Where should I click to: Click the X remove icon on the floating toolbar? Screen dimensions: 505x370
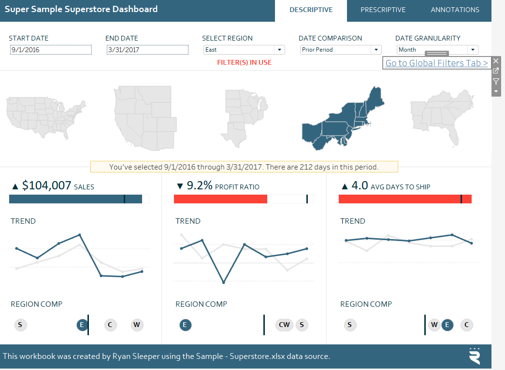click(496, 61)
